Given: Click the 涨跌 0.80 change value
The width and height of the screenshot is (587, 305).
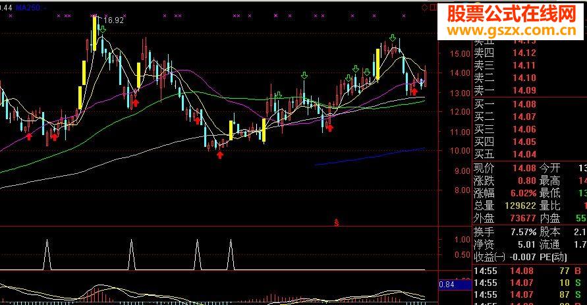Looking at the screenshot, I should tap(527, 180).
